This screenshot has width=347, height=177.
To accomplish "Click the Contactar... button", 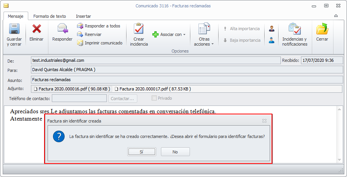I will 123,99.
